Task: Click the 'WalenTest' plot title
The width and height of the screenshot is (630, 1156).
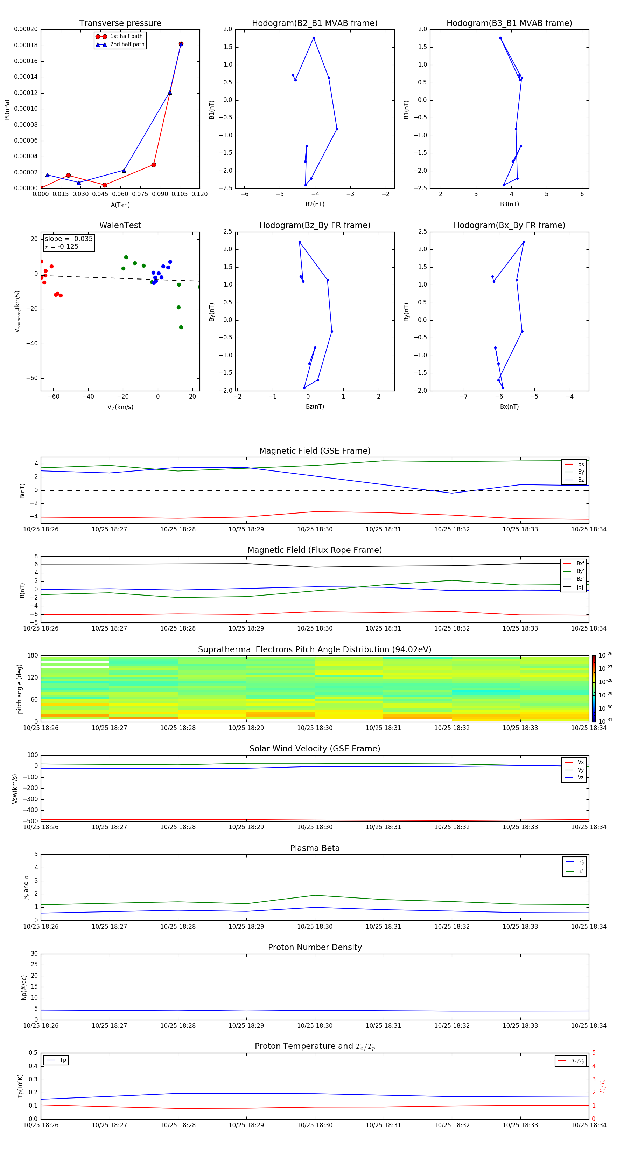Action: click(120, 225)
